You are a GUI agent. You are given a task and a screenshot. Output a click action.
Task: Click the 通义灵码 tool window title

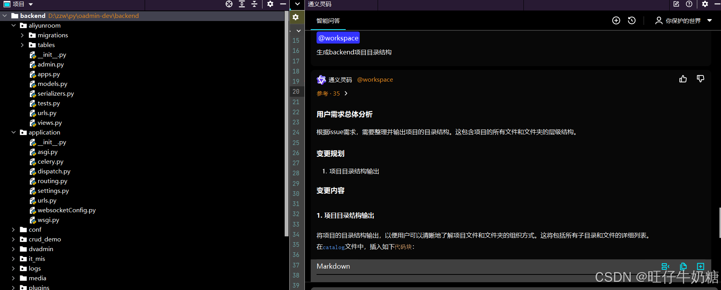click(320, 4)
